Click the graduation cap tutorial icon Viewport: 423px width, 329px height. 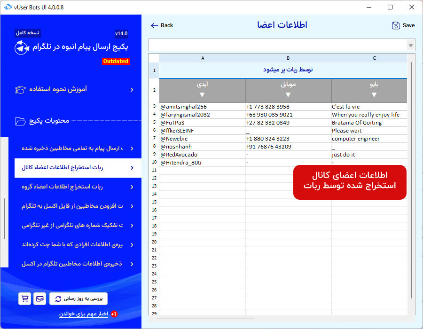[21, 89]
